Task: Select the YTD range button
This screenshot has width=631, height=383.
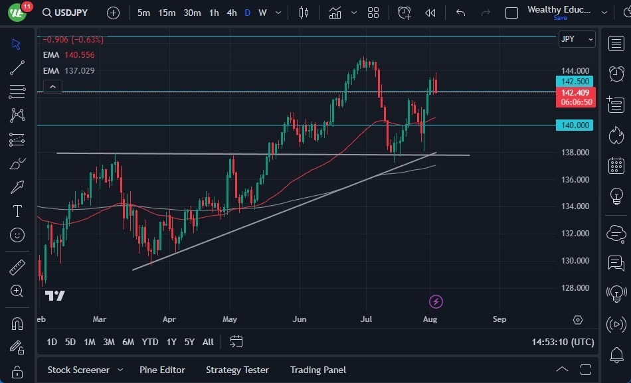Action: pyautogui.click(x=150, y=342)
